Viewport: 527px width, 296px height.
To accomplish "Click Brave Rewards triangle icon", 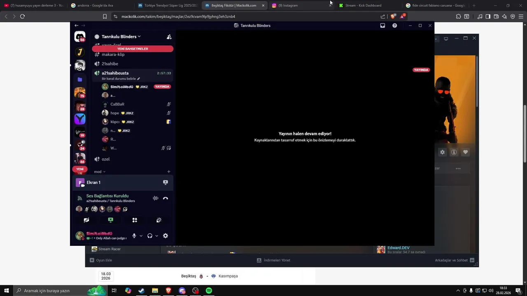I will (x=403, y=16).
